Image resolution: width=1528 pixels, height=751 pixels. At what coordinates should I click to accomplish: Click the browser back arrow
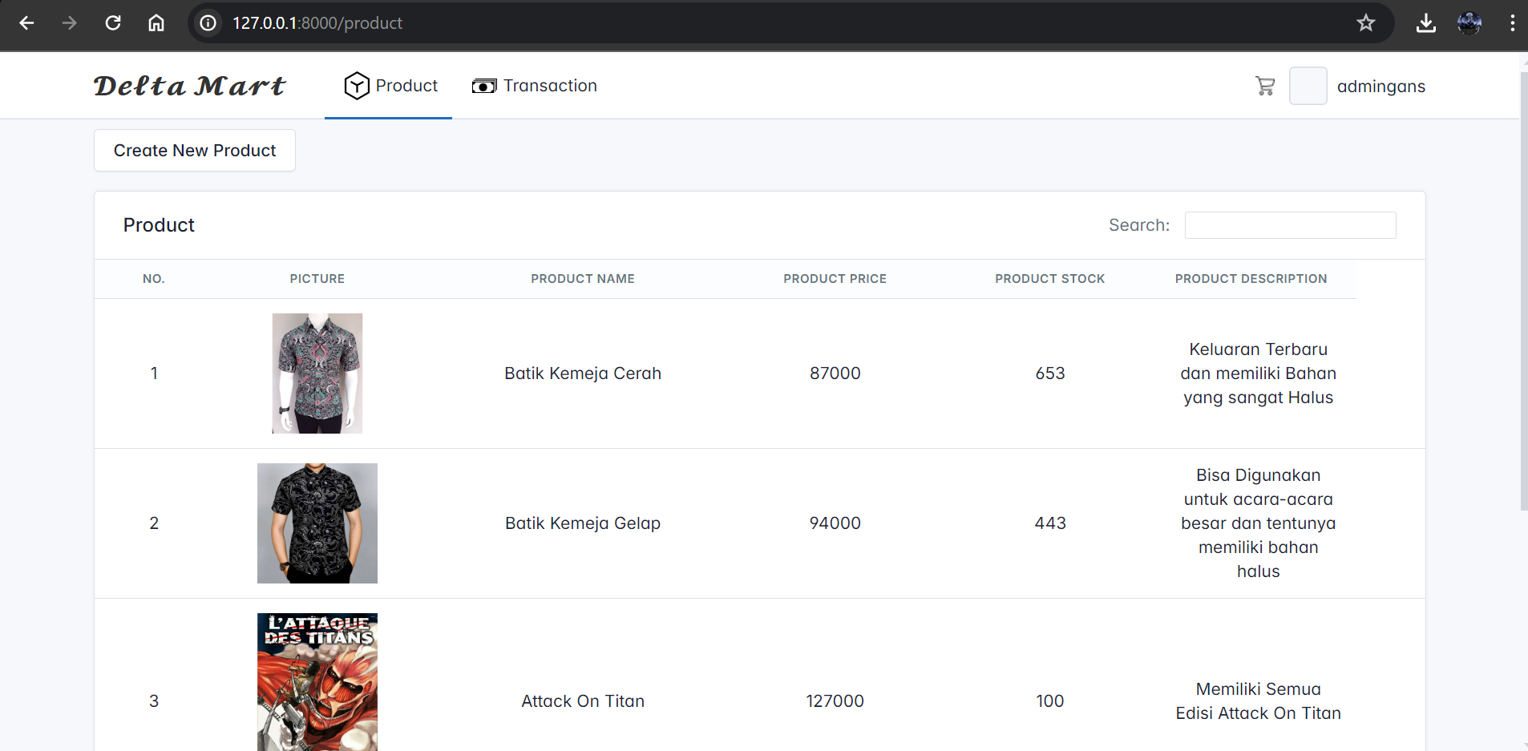(x=26, y=23)
